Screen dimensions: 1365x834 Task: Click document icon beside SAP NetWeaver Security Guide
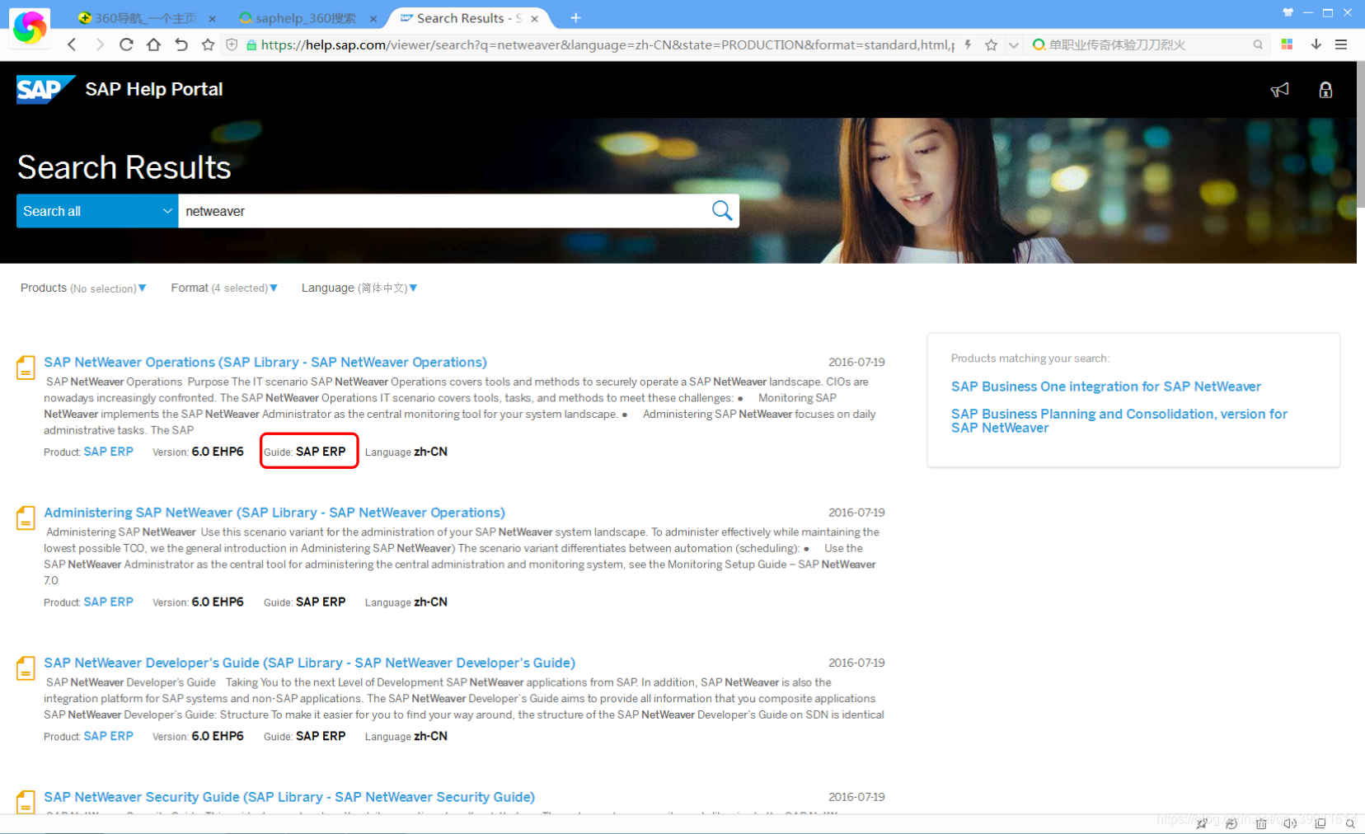click(26, 802)
